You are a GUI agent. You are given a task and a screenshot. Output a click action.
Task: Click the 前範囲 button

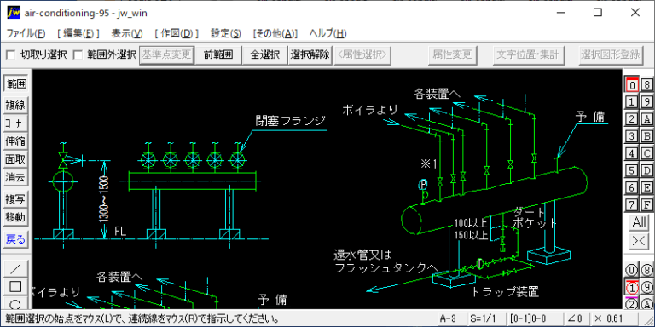coord(218,54)
